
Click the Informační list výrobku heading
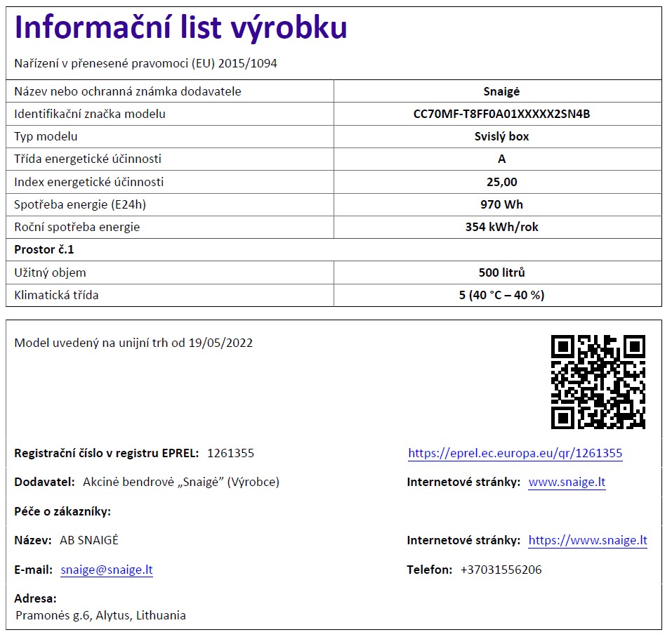point(180,28)
